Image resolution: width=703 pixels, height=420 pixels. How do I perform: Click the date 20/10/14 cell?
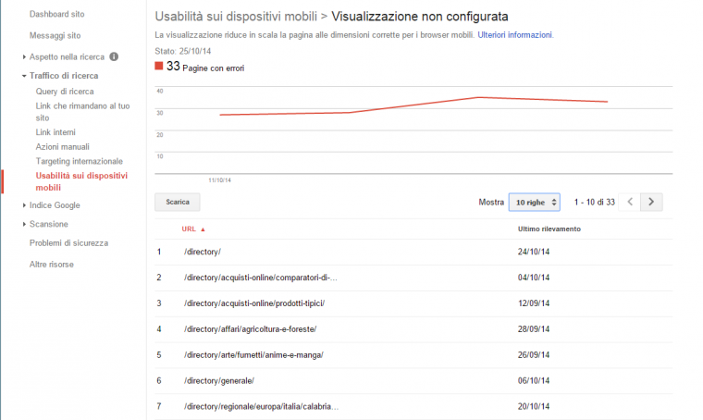(534, 406)
